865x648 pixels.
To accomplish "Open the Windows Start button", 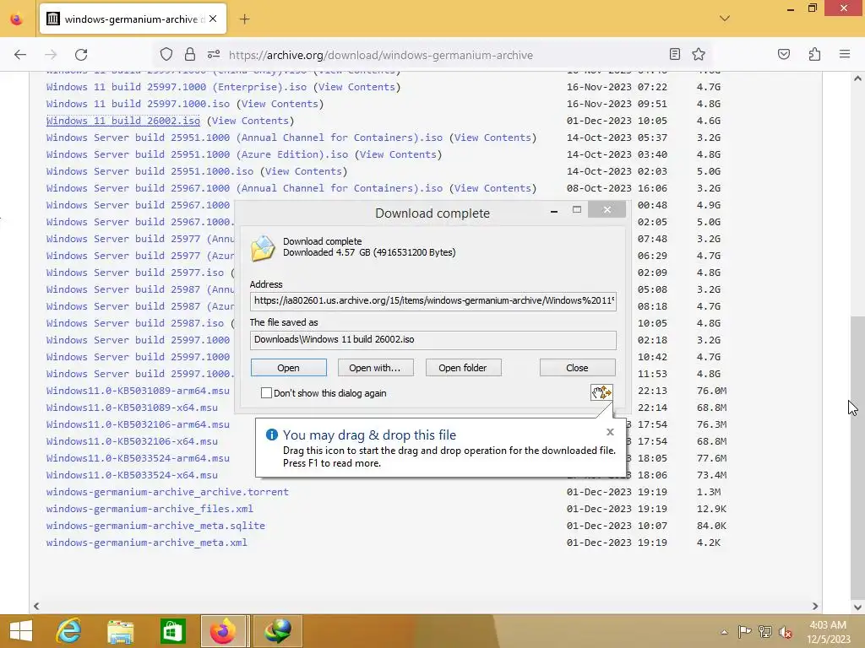I will (21, 631).
